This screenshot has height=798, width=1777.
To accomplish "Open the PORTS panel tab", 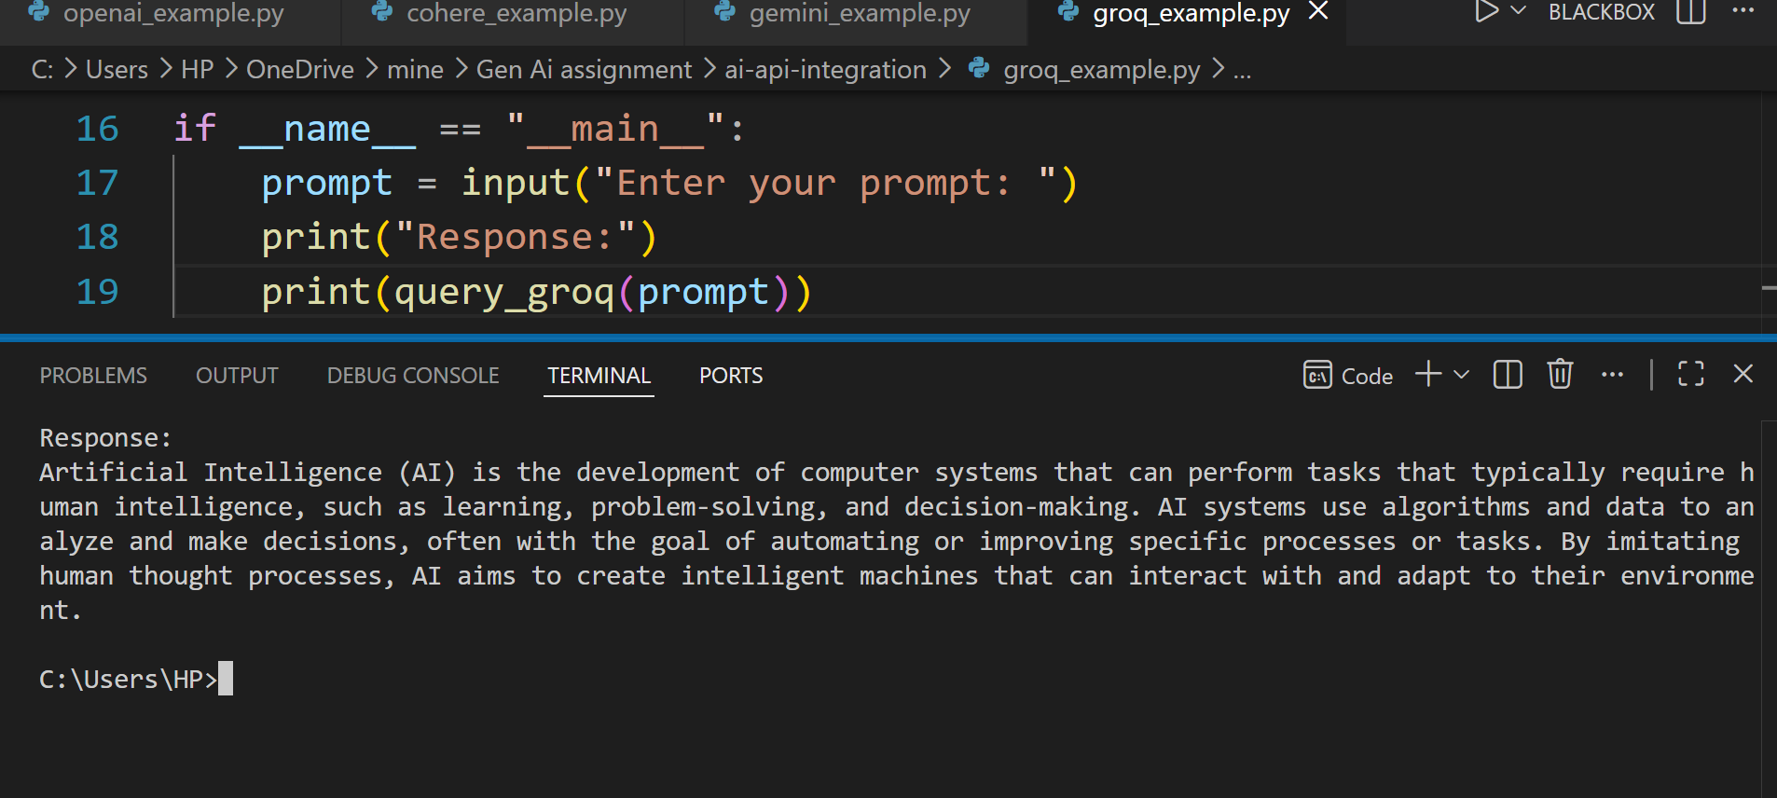I will [x=731, y=376].
